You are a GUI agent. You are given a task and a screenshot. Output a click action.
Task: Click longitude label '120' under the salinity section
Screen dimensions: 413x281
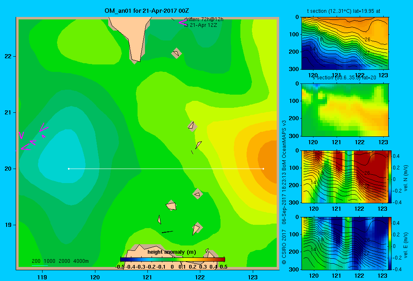(313, 142)
